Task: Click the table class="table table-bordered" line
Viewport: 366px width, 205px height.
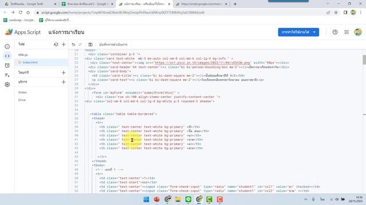Action: click(124, 114)
